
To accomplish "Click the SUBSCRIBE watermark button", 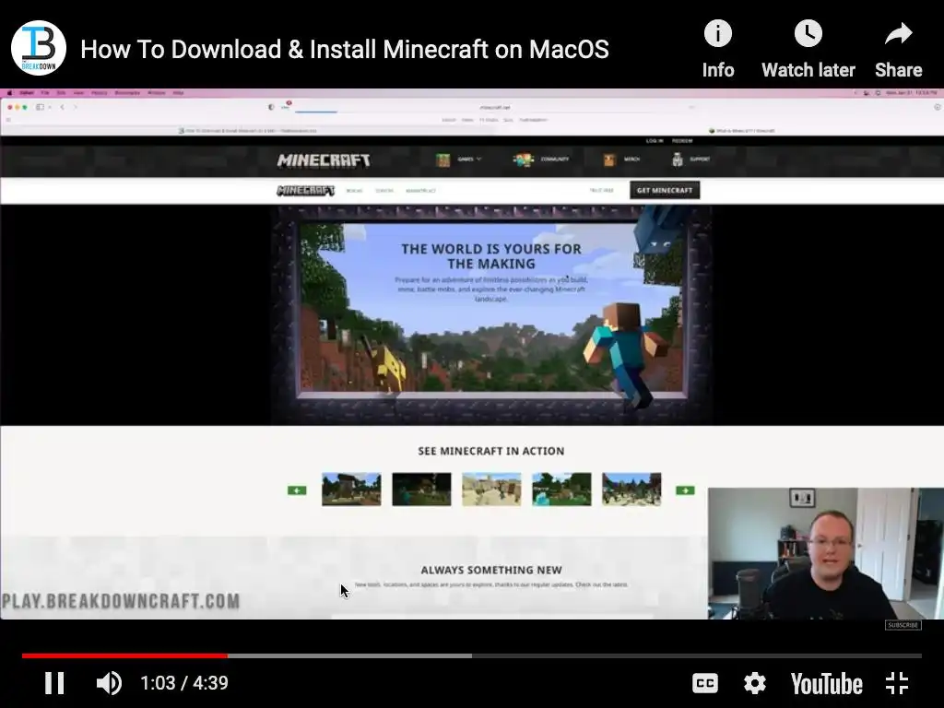I will coord(903,625).
